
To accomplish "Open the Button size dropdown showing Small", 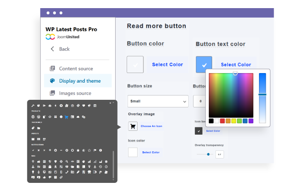I will coord(158,101).
